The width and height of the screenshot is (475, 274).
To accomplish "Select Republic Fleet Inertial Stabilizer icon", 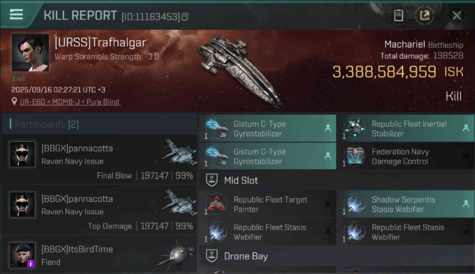I will (354, 128).
